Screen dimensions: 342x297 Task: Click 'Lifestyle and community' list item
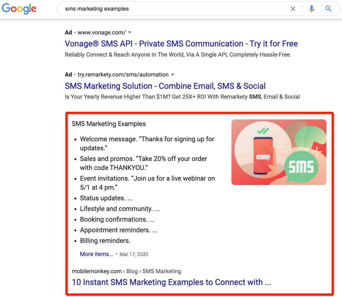(x=120, y=209)
